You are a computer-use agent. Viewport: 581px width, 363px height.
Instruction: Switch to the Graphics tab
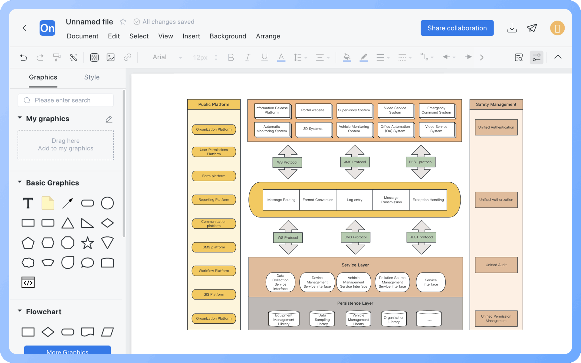43,77
